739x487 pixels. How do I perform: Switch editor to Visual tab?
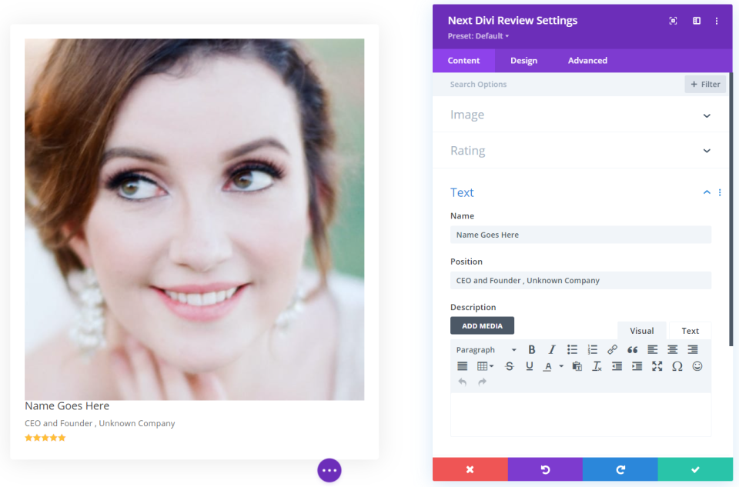641,331
